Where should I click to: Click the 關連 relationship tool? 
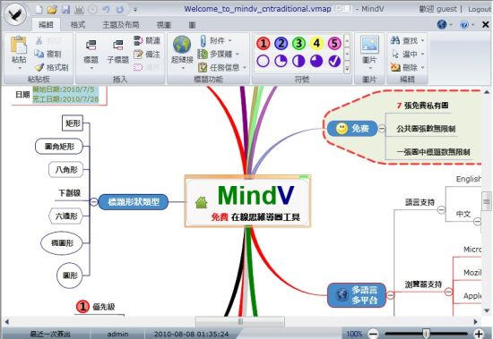coord(147,40)
